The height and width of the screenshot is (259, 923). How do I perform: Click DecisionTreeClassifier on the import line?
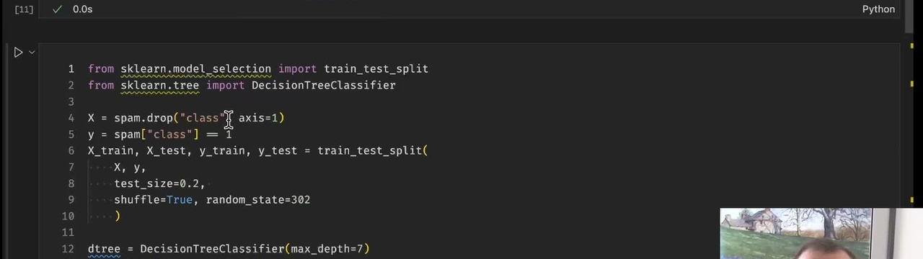324,86
